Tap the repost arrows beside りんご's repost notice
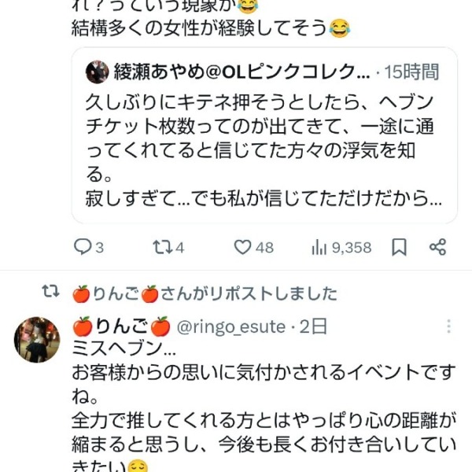 click(x=50, y=293)
